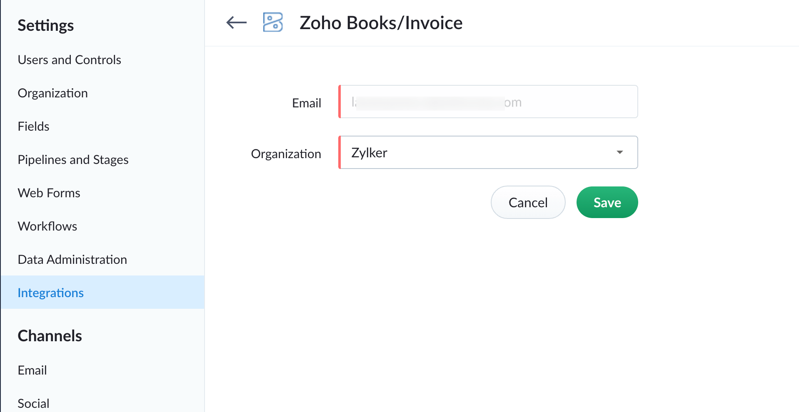Cancel the Zoho Books/Invoice configuration
Viewport: 799px width, 412px height.
527,202
